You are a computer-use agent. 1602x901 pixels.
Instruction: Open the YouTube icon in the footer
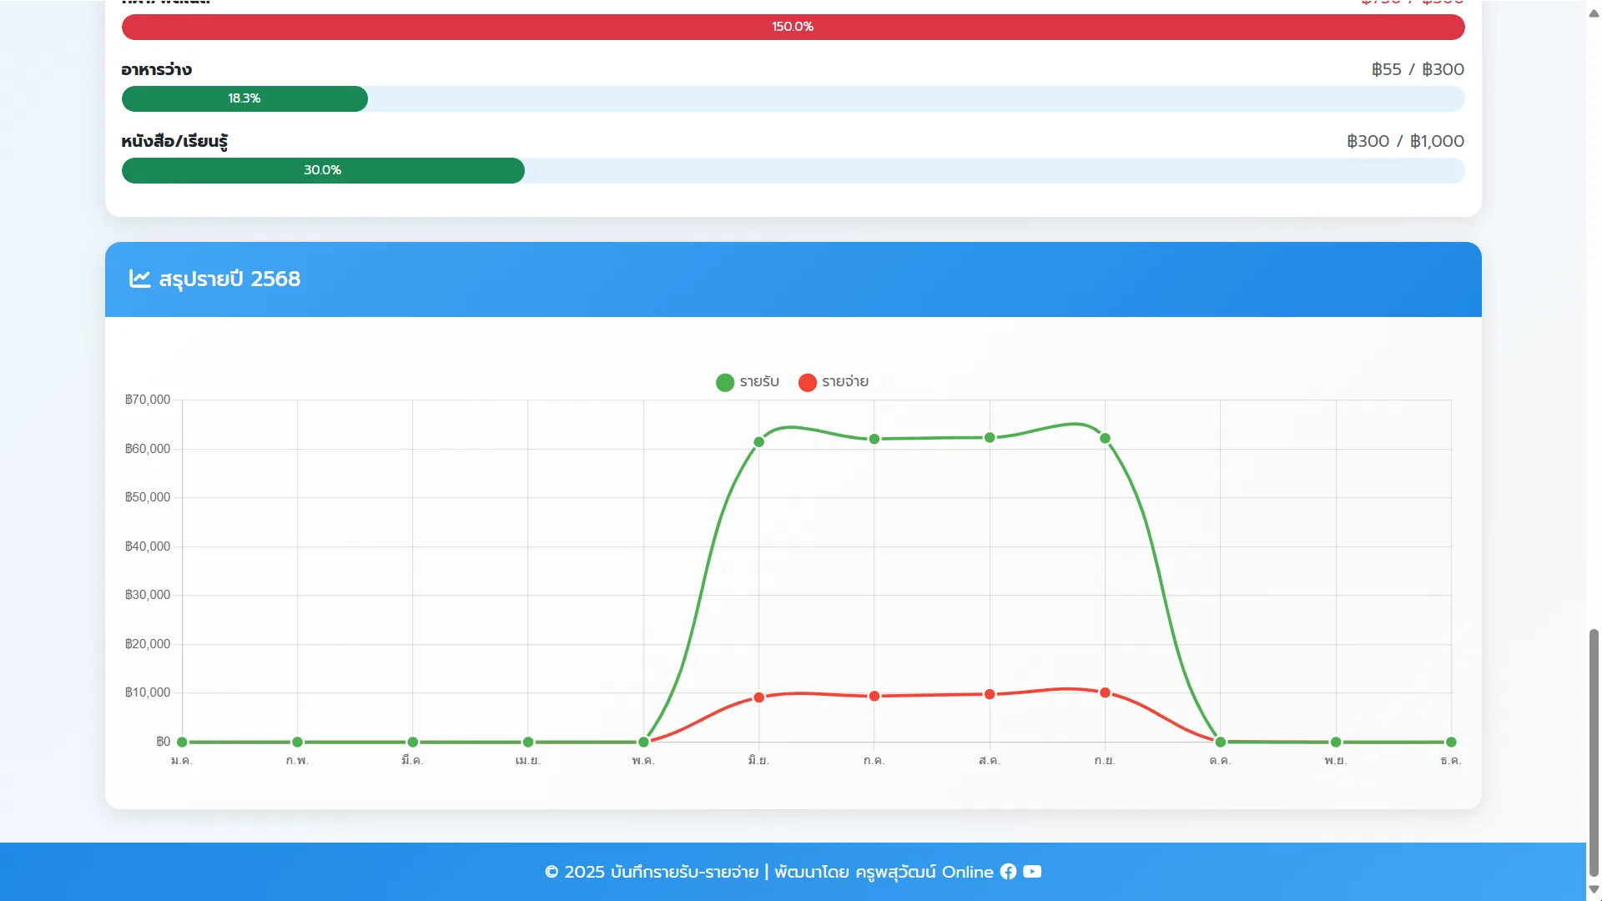(x=1032, y=871)
